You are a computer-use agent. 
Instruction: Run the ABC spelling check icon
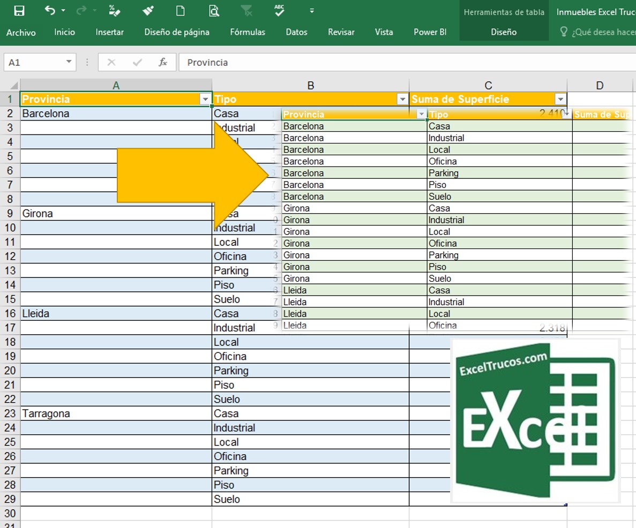279,10
